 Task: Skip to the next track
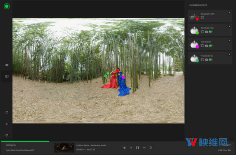(x=144, y=148)
